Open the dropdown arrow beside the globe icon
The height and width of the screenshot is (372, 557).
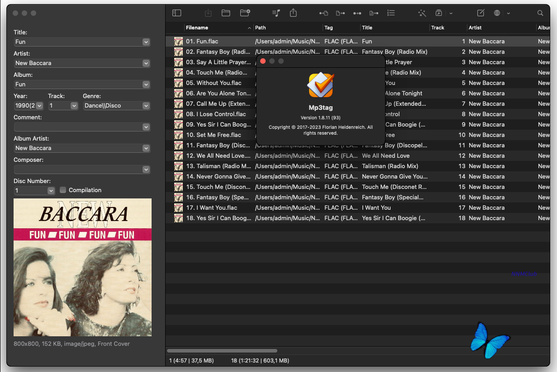(x=509, y=13)
